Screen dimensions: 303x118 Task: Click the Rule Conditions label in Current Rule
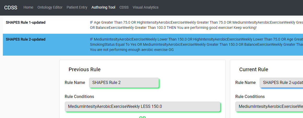point(250,96)
